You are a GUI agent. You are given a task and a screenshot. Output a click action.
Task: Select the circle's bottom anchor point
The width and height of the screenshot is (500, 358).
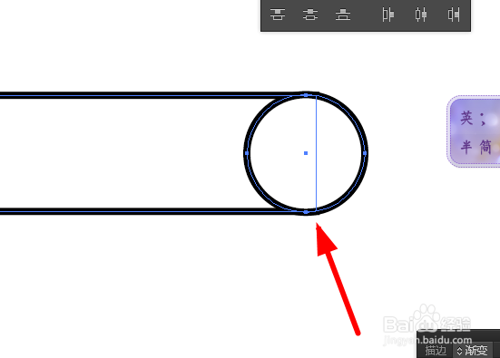coord(306,212)
